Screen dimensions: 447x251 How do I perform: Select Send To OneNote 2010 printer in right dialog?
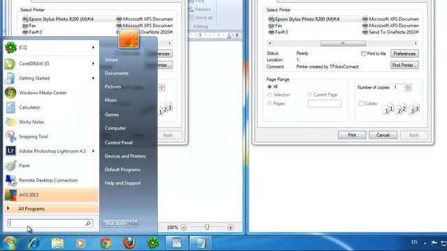[x=391, y=32]
